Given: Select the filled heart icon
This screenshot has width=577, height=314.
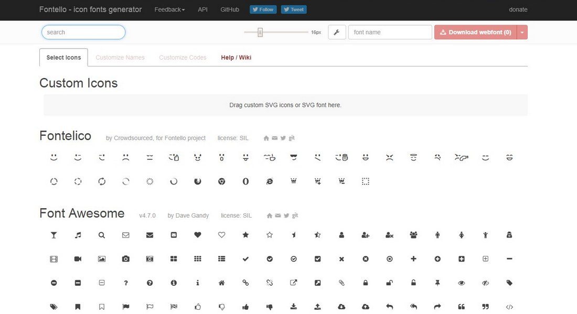Looking at the screenshot, I should (x=198, y=235).
